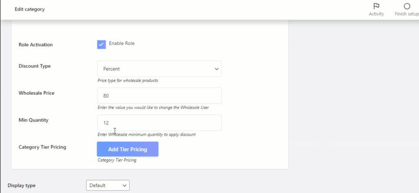The image size is (419, 193).
Task: Open the Discount Type Percent dropdown
Action: pyautogui.click(x=159, y=69)
